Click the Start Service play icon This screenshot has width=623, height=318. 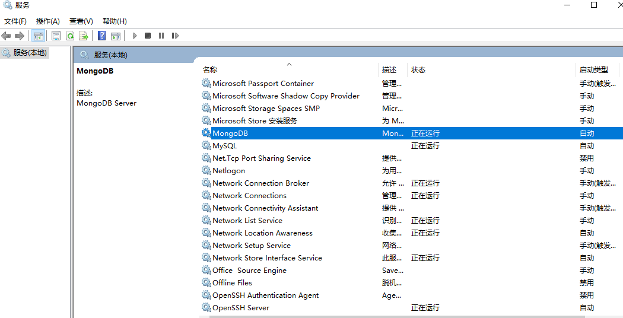pos(135,36)
